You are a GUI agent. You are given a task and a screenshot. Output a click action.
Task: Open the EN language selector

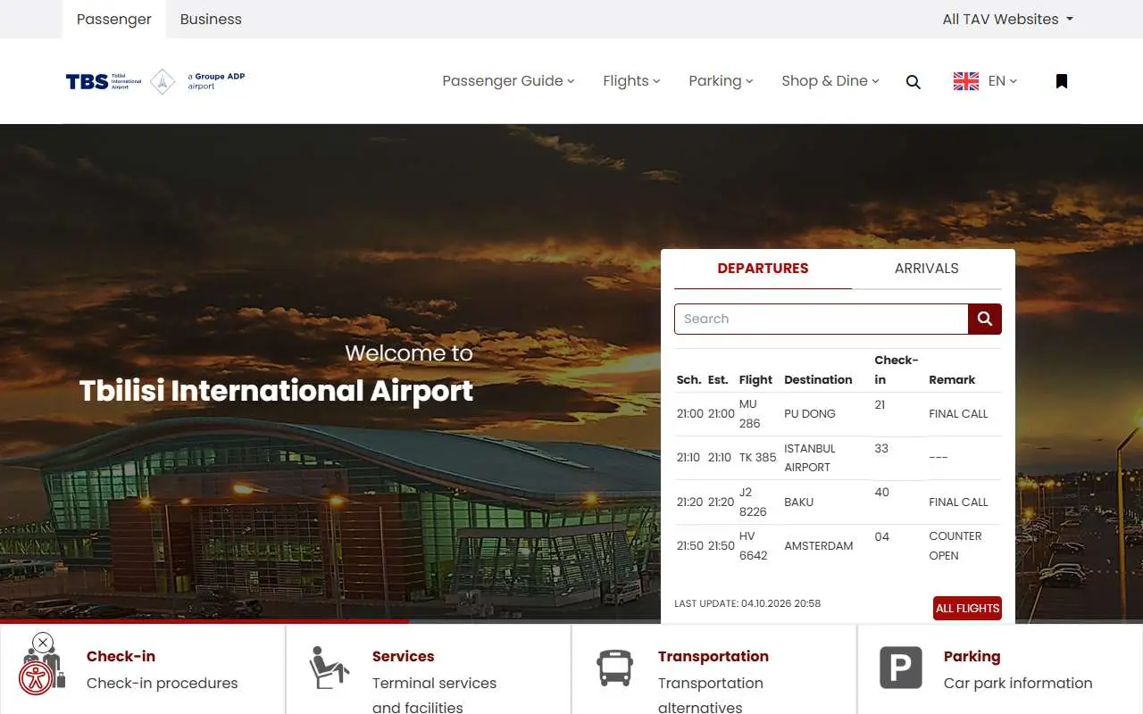(1003, 81)
